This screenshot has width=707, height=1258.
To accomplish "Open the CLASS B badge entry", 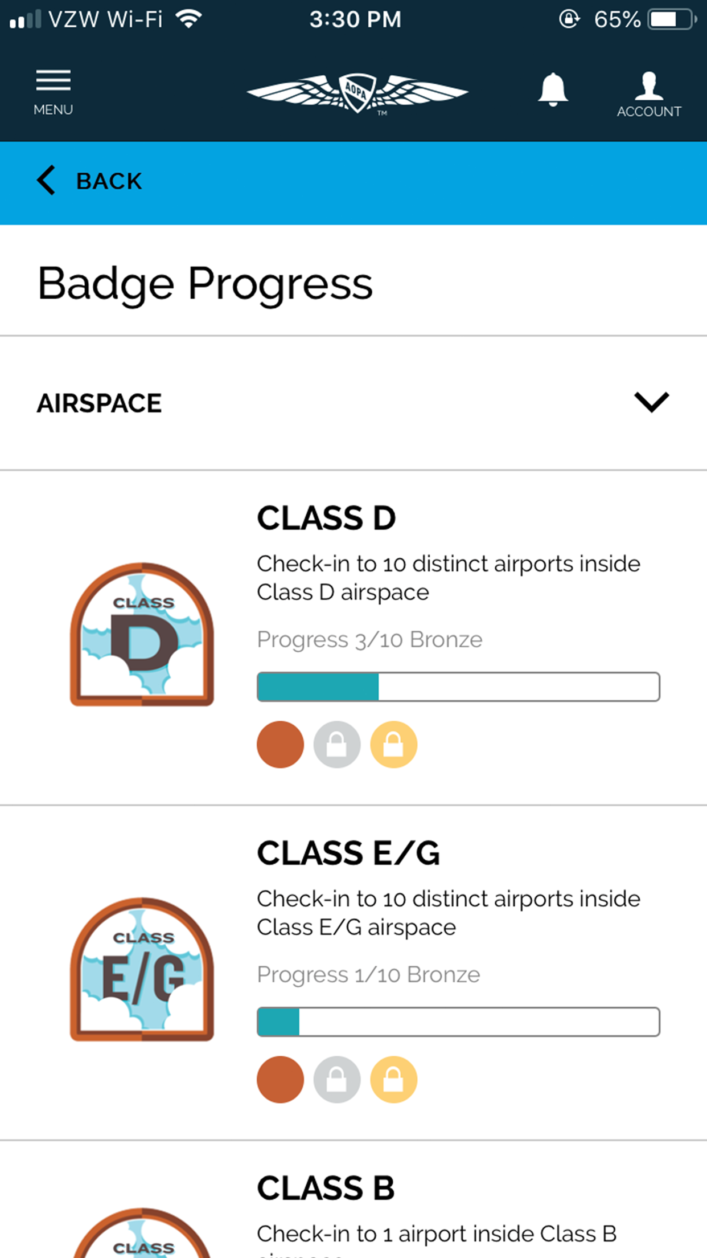I will (x=326, y=1188).
